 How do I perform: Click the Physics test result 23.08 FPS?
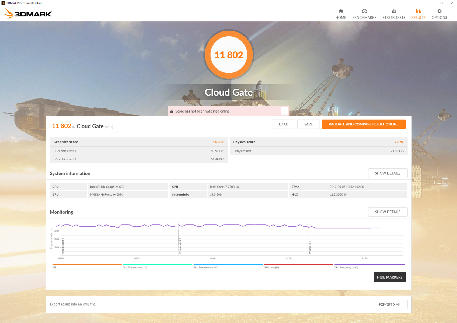397,151
